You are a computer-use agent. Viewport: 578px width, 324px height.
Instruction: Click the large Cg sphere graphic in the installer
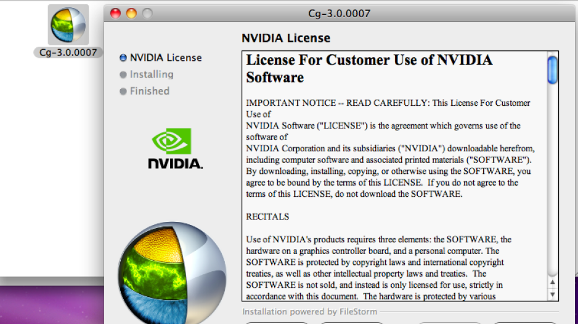(x=172, y=273)
